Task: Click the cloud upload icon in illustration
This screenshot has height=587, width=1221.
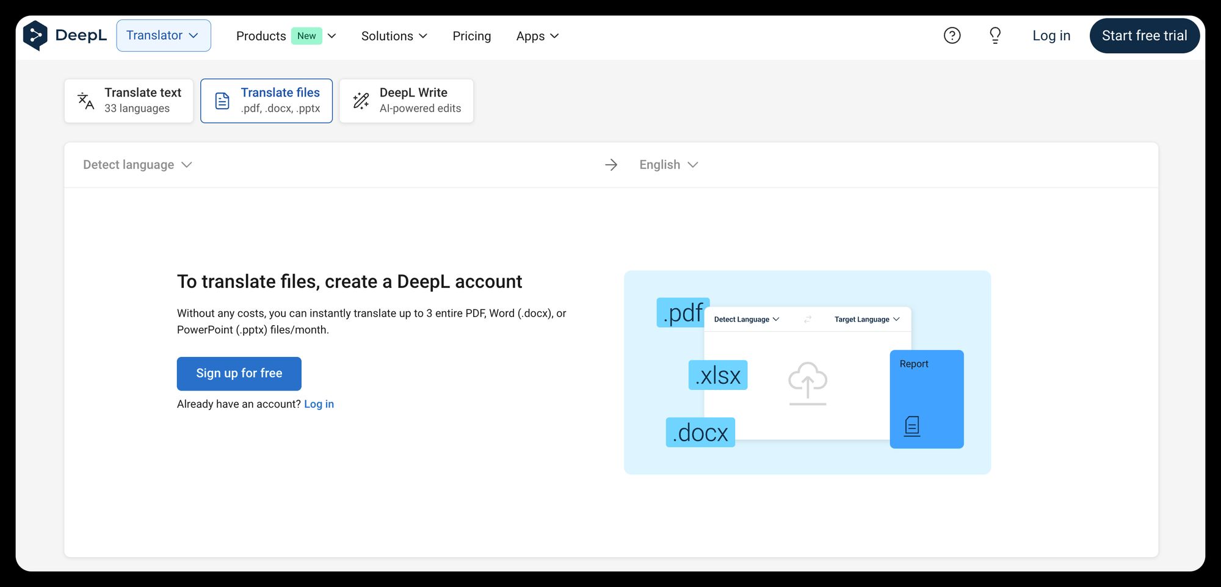Action: click(x=807, y=383)
